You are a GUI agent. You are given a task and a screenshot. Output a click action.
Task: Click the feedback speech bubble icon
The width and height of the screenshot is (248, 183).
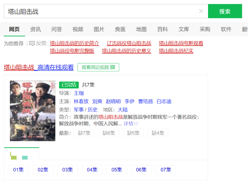(32, 44)
